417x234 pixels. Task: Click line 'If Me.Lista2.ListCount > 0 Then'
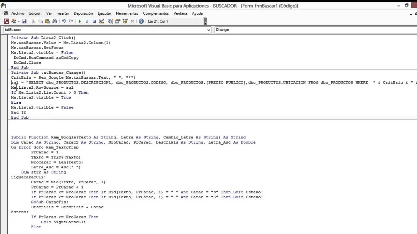[x=50, y=93]
